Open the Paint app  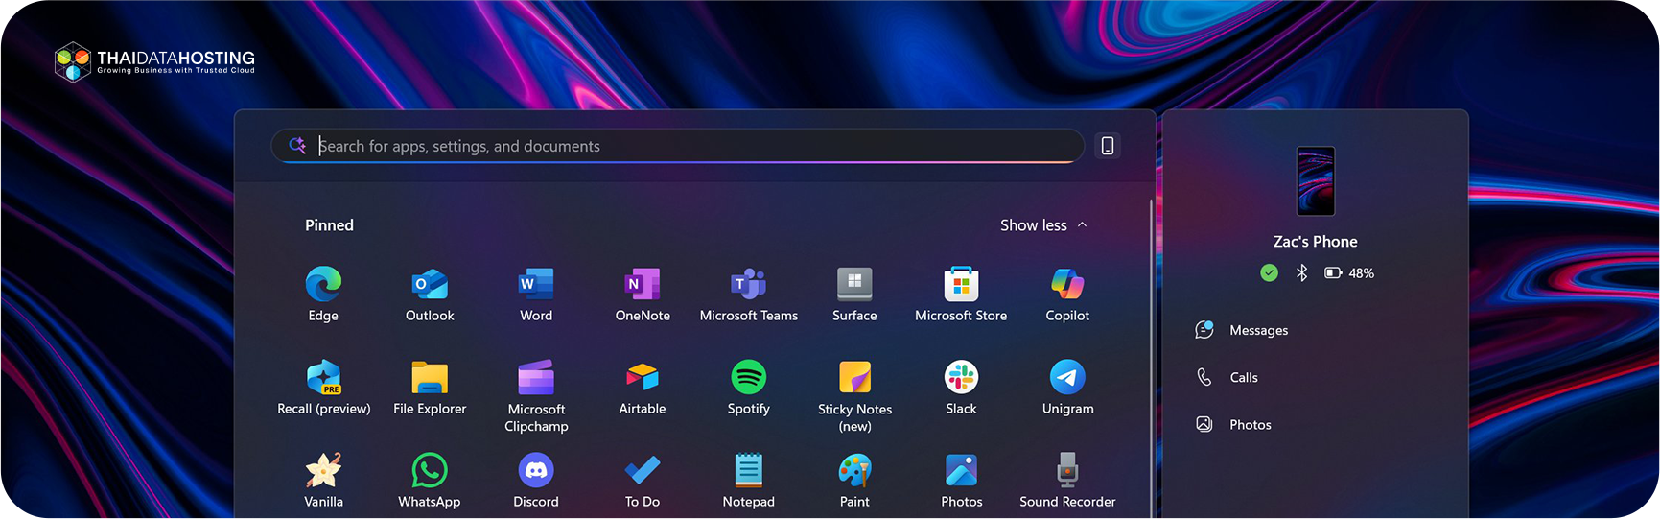coord(854,481)
